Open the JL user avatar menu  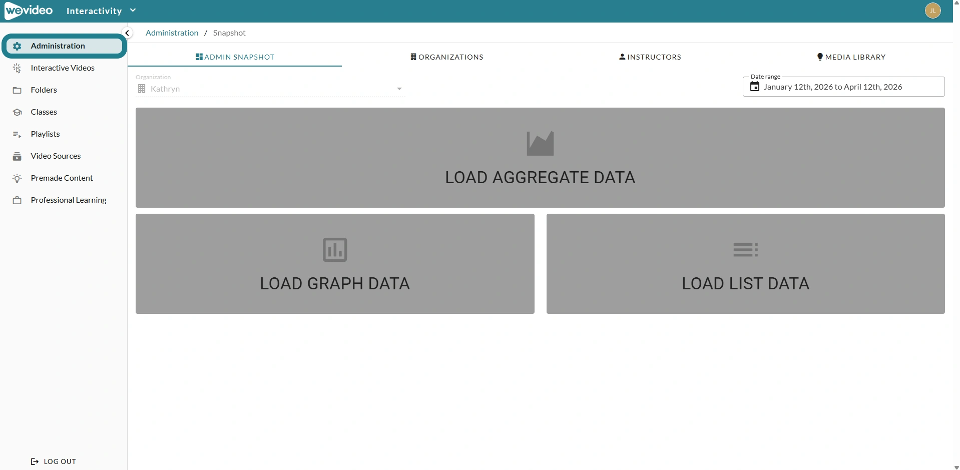click(932, 11)
